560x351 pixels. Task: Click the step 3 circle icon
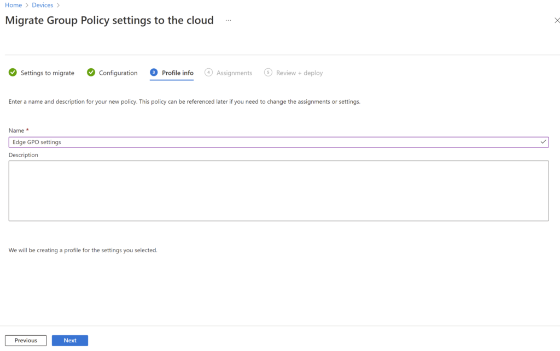[x=154, y=73]
